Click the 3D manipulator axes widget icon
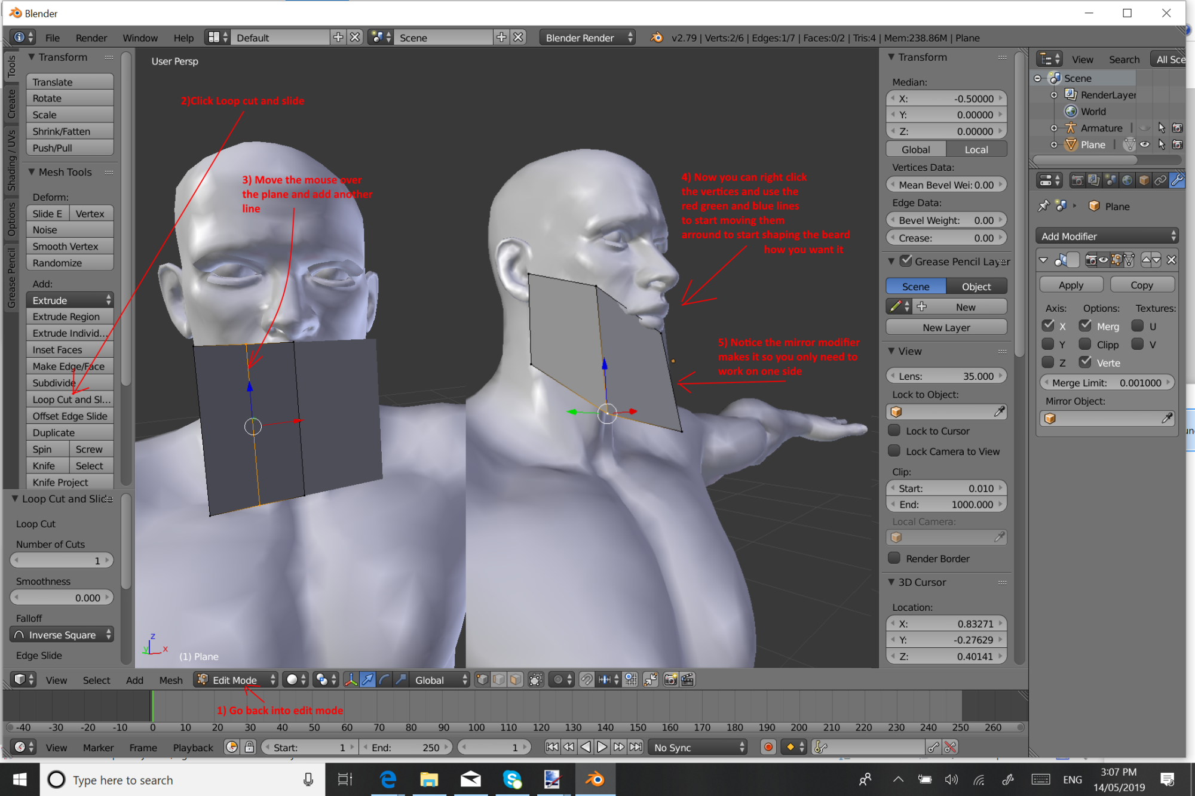Image resolution: width=1195 pixels, height=796 pixels. [351, 680]
